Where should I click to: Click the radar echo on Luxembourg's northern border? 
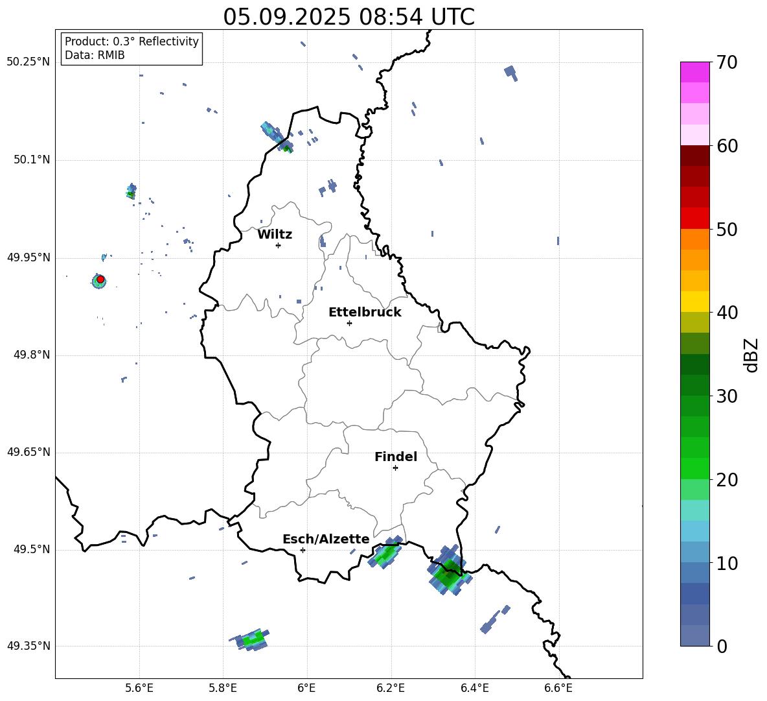coord(277,137)
